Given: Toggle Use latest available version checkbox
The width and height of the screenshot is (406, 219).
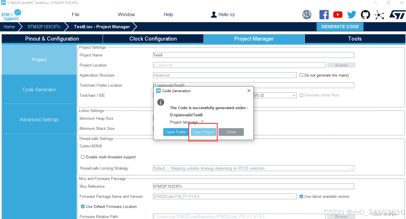Looking at the screenshot, I should [x=302, y=197].
